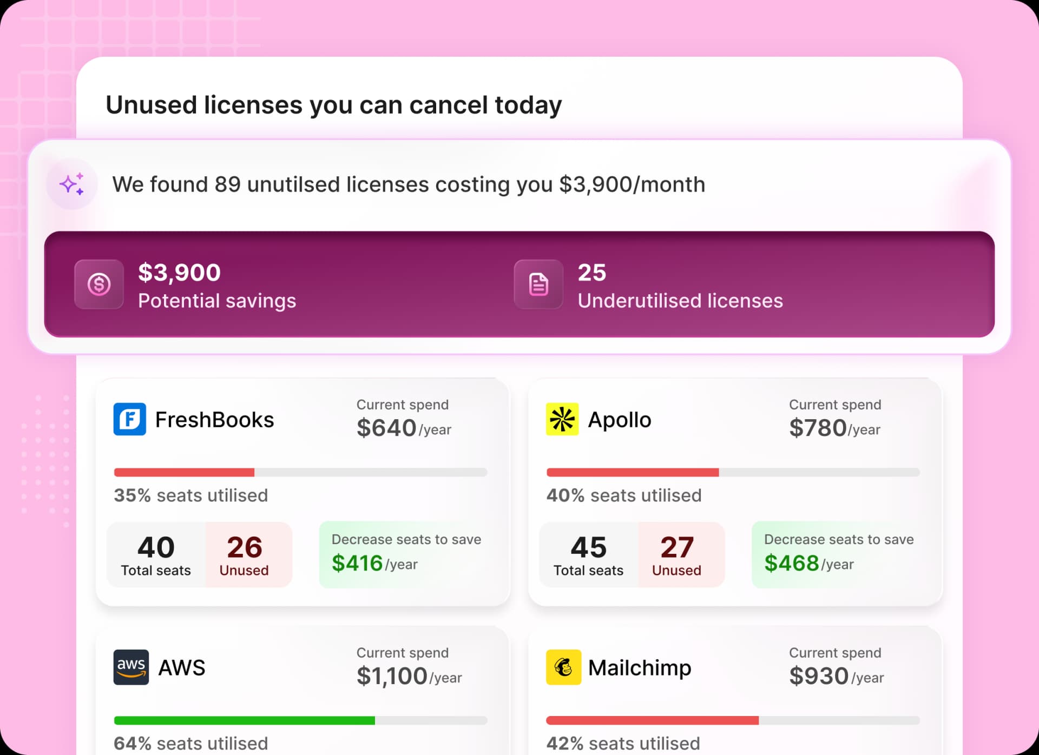Click Apollo $780/year current spend
Viewport: 1039px width, 755px height.
834,428
